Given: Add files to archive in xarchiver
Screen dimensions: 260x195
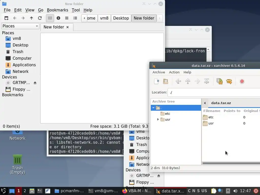Looking at the screenshot, I should pos(220,81).
